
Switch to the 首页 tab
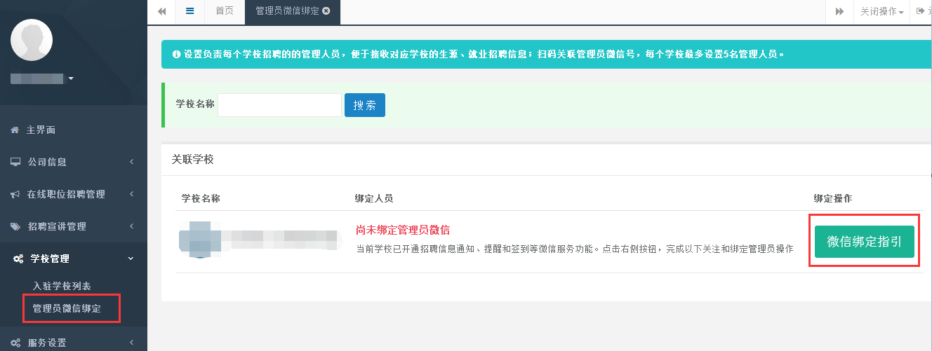click(225, 11)
